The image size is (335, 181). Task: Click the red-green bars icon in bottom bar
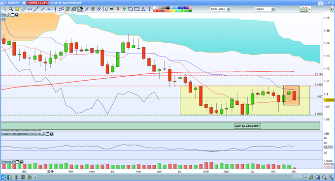click(x=30, y=177)
